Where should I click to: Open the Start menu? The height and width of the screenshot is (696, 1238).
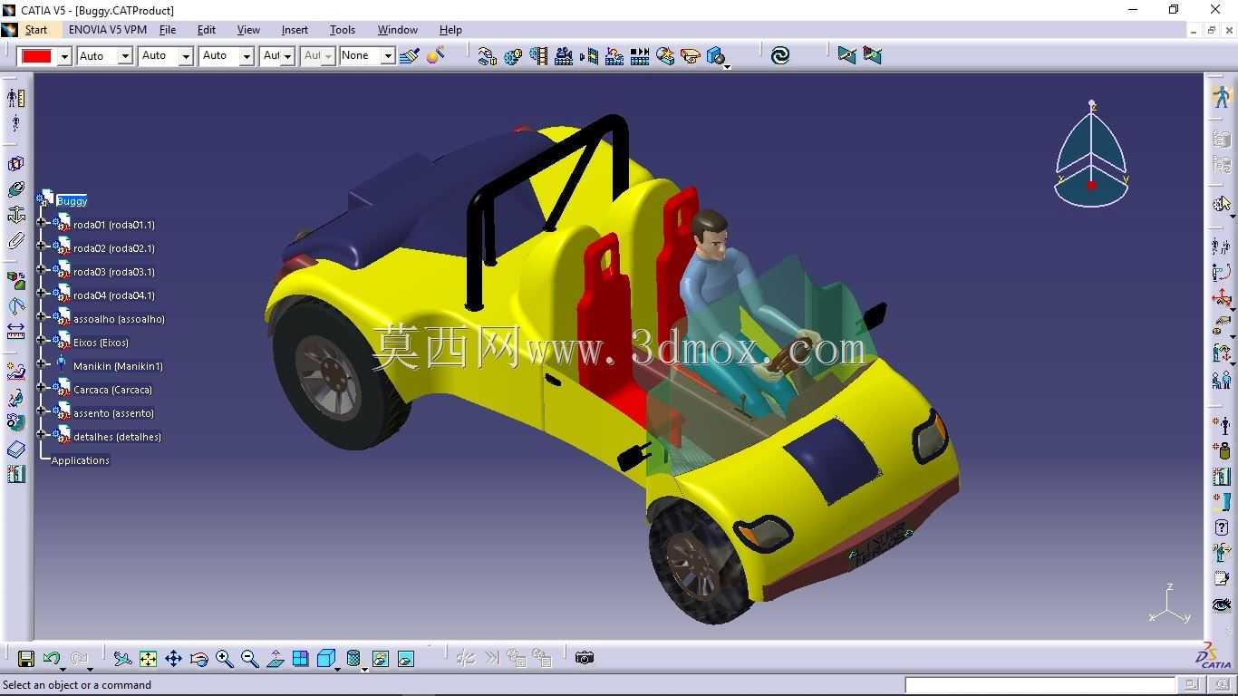tap(36, 30)
